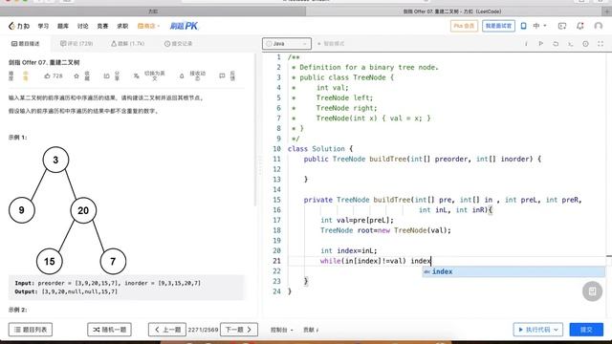The width and height of the screenshot is (612, 344).
Task: Switch to the 题解 (1.7k) tab
Action: (x=127, y=44)
